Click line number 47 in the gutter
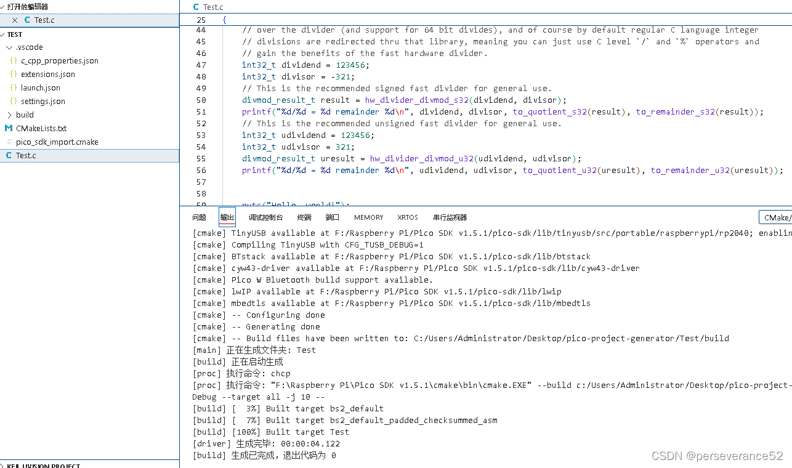Image resolution: width=792 pixels, height=468 pixels. pyautogui.click(x=201, y=65)
